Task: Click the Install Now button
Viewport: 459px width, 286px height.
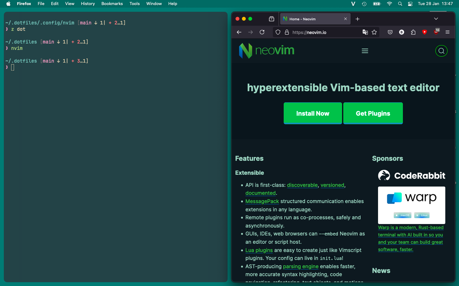Action: 313,113
